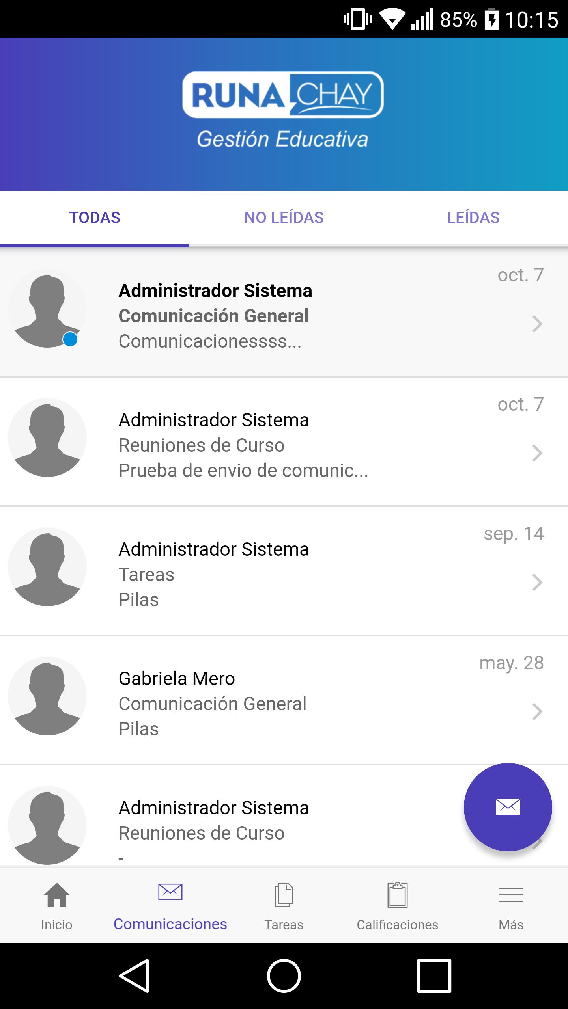Open the Más hamburger menu icon
Screen dimensions: 568x1009
(511, 895)
